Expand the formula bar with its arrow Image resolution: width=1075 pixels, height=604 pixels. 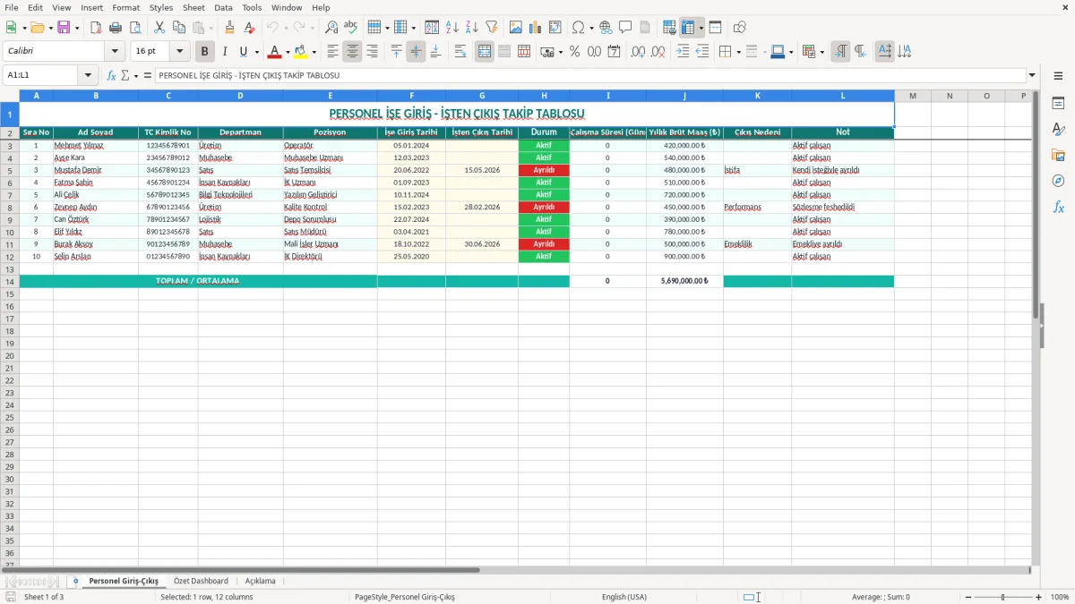tap(1033, 76)
